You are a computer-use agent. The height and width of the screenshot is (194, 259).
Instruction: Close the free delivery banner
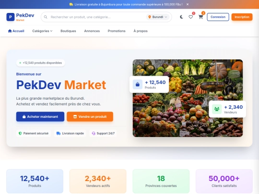[x=188, y=4]
